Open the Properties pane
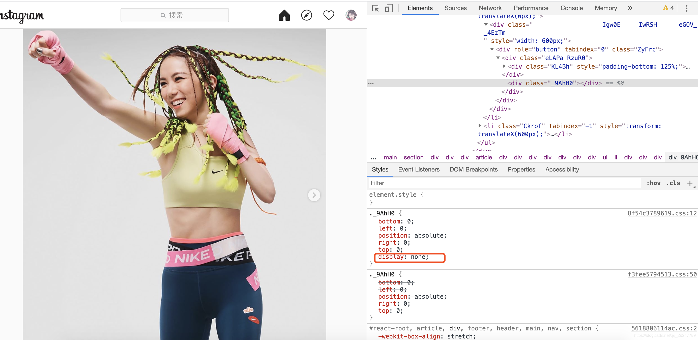This screenshot has height=340, width=698. click(x=521, y=170)
